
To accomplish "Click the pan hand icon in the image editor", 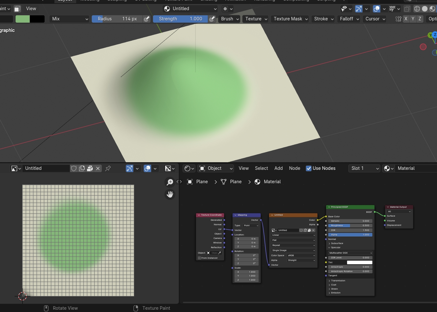I will pyautogui.click(x=170, y=194).
